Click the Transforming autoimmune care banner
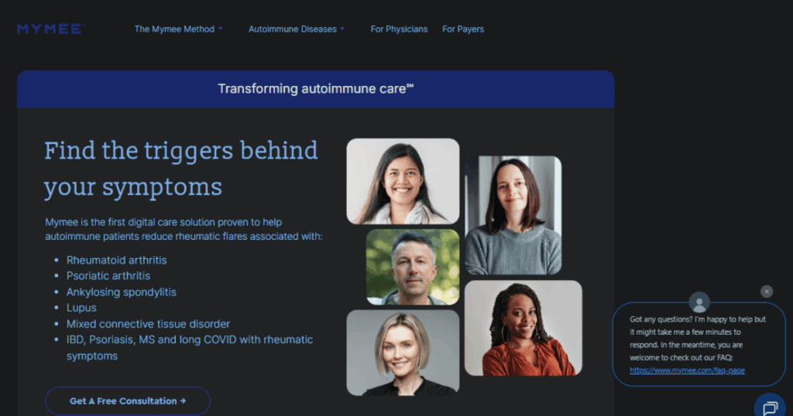Image resolution: width=793 pixels, height=416 pixels. click(x=316, y=89)
